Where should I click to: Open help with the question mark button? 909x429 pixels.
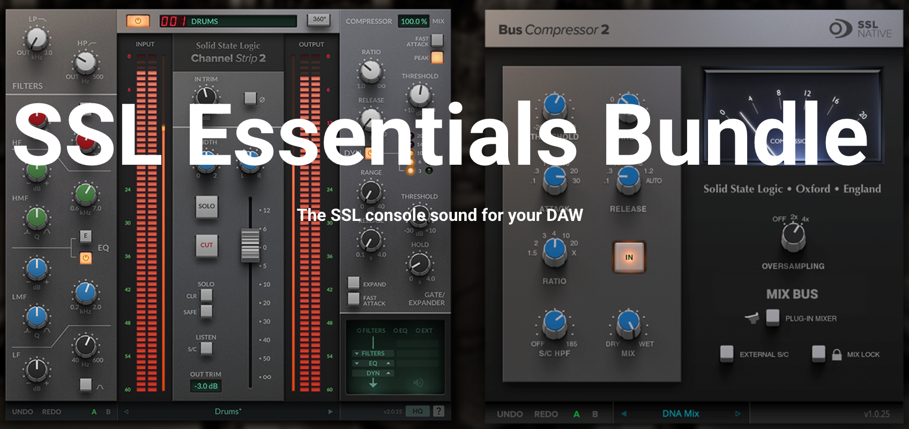click(x=438, y=411)
